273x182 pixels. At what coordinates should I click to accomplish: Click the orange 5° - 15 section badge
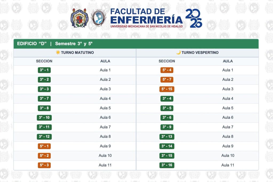(x=167, y=89)
